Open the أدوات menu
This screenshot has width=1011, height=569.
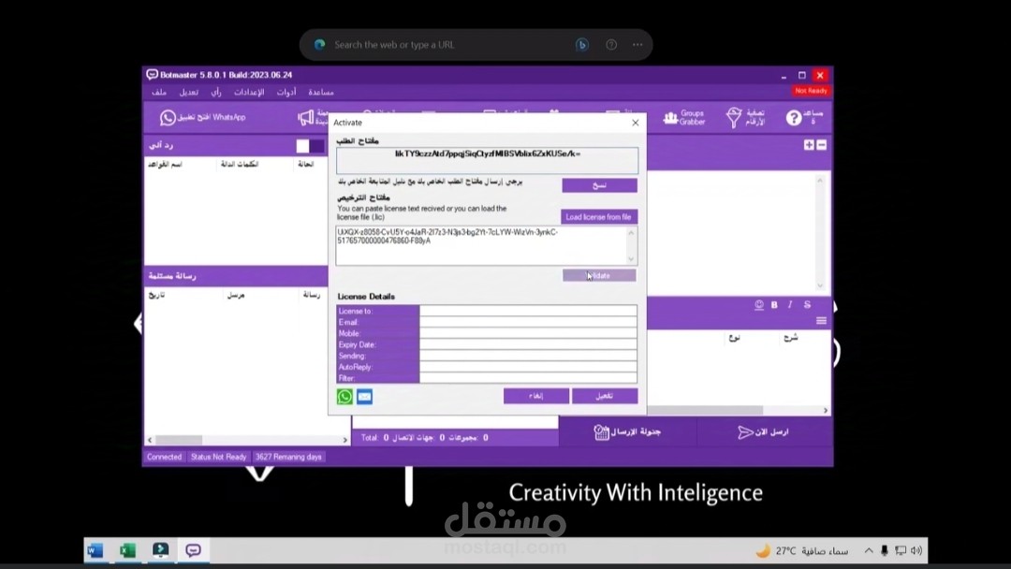tap(286, 92)
